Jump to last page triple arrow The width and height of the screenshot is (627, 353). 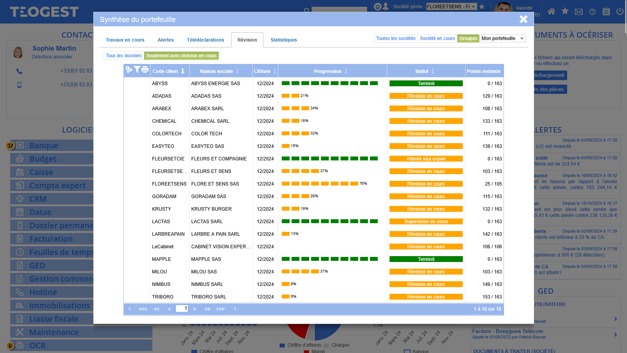221,309
